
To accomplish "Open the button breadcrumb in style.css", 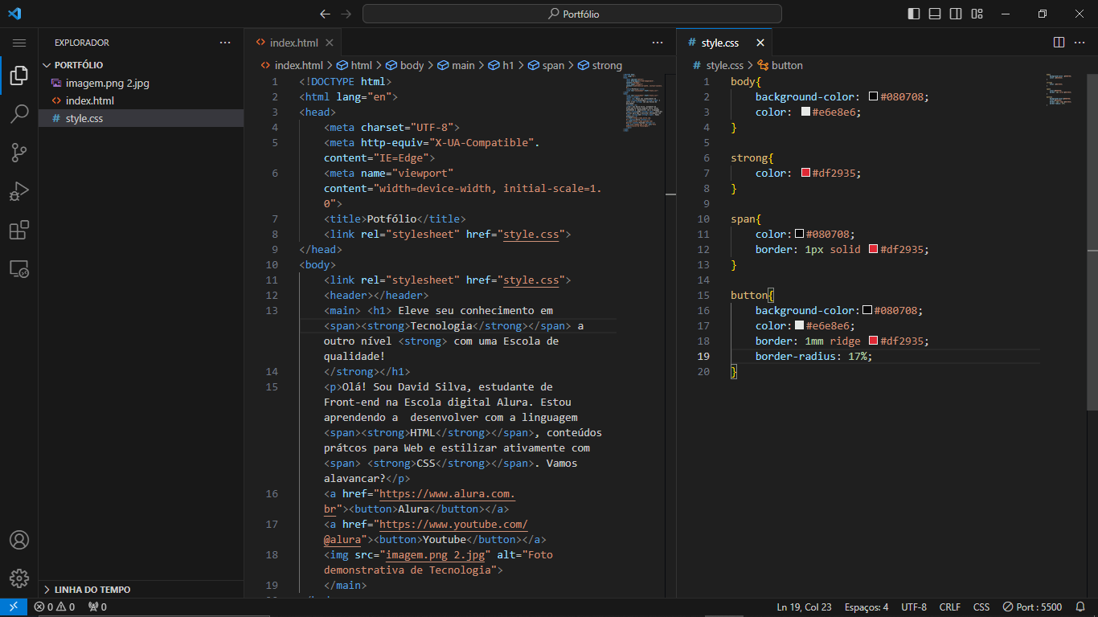I will 780,65.
